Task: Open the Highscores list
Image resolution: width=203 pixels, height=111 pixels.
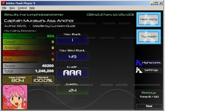Action: pyautogui.click(x=151, y=63)
